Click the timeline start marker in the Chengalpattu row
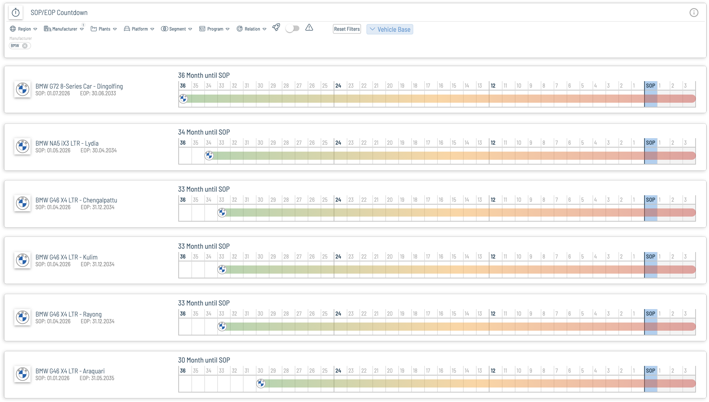Screen dimensions: 709x402 click(x=222, y=213)
